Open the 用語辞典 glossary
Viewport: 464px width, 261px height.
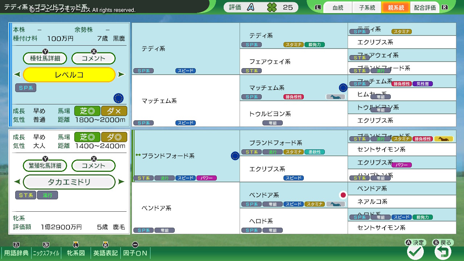point(16,253)
